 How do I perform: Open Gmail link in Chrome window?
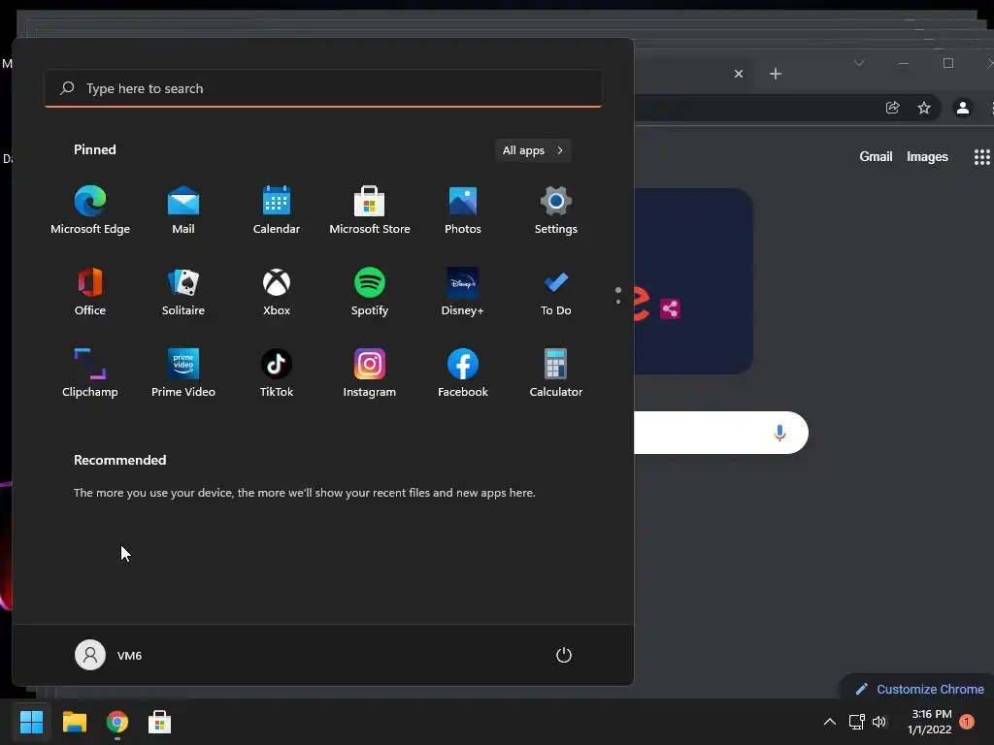pos(876,156)
